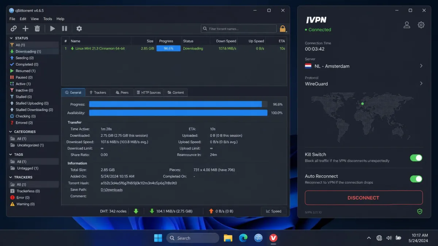This screenshot has width=438, height=246.
Task: Click the Filter torrent names search field
Action: coord(239,28)
